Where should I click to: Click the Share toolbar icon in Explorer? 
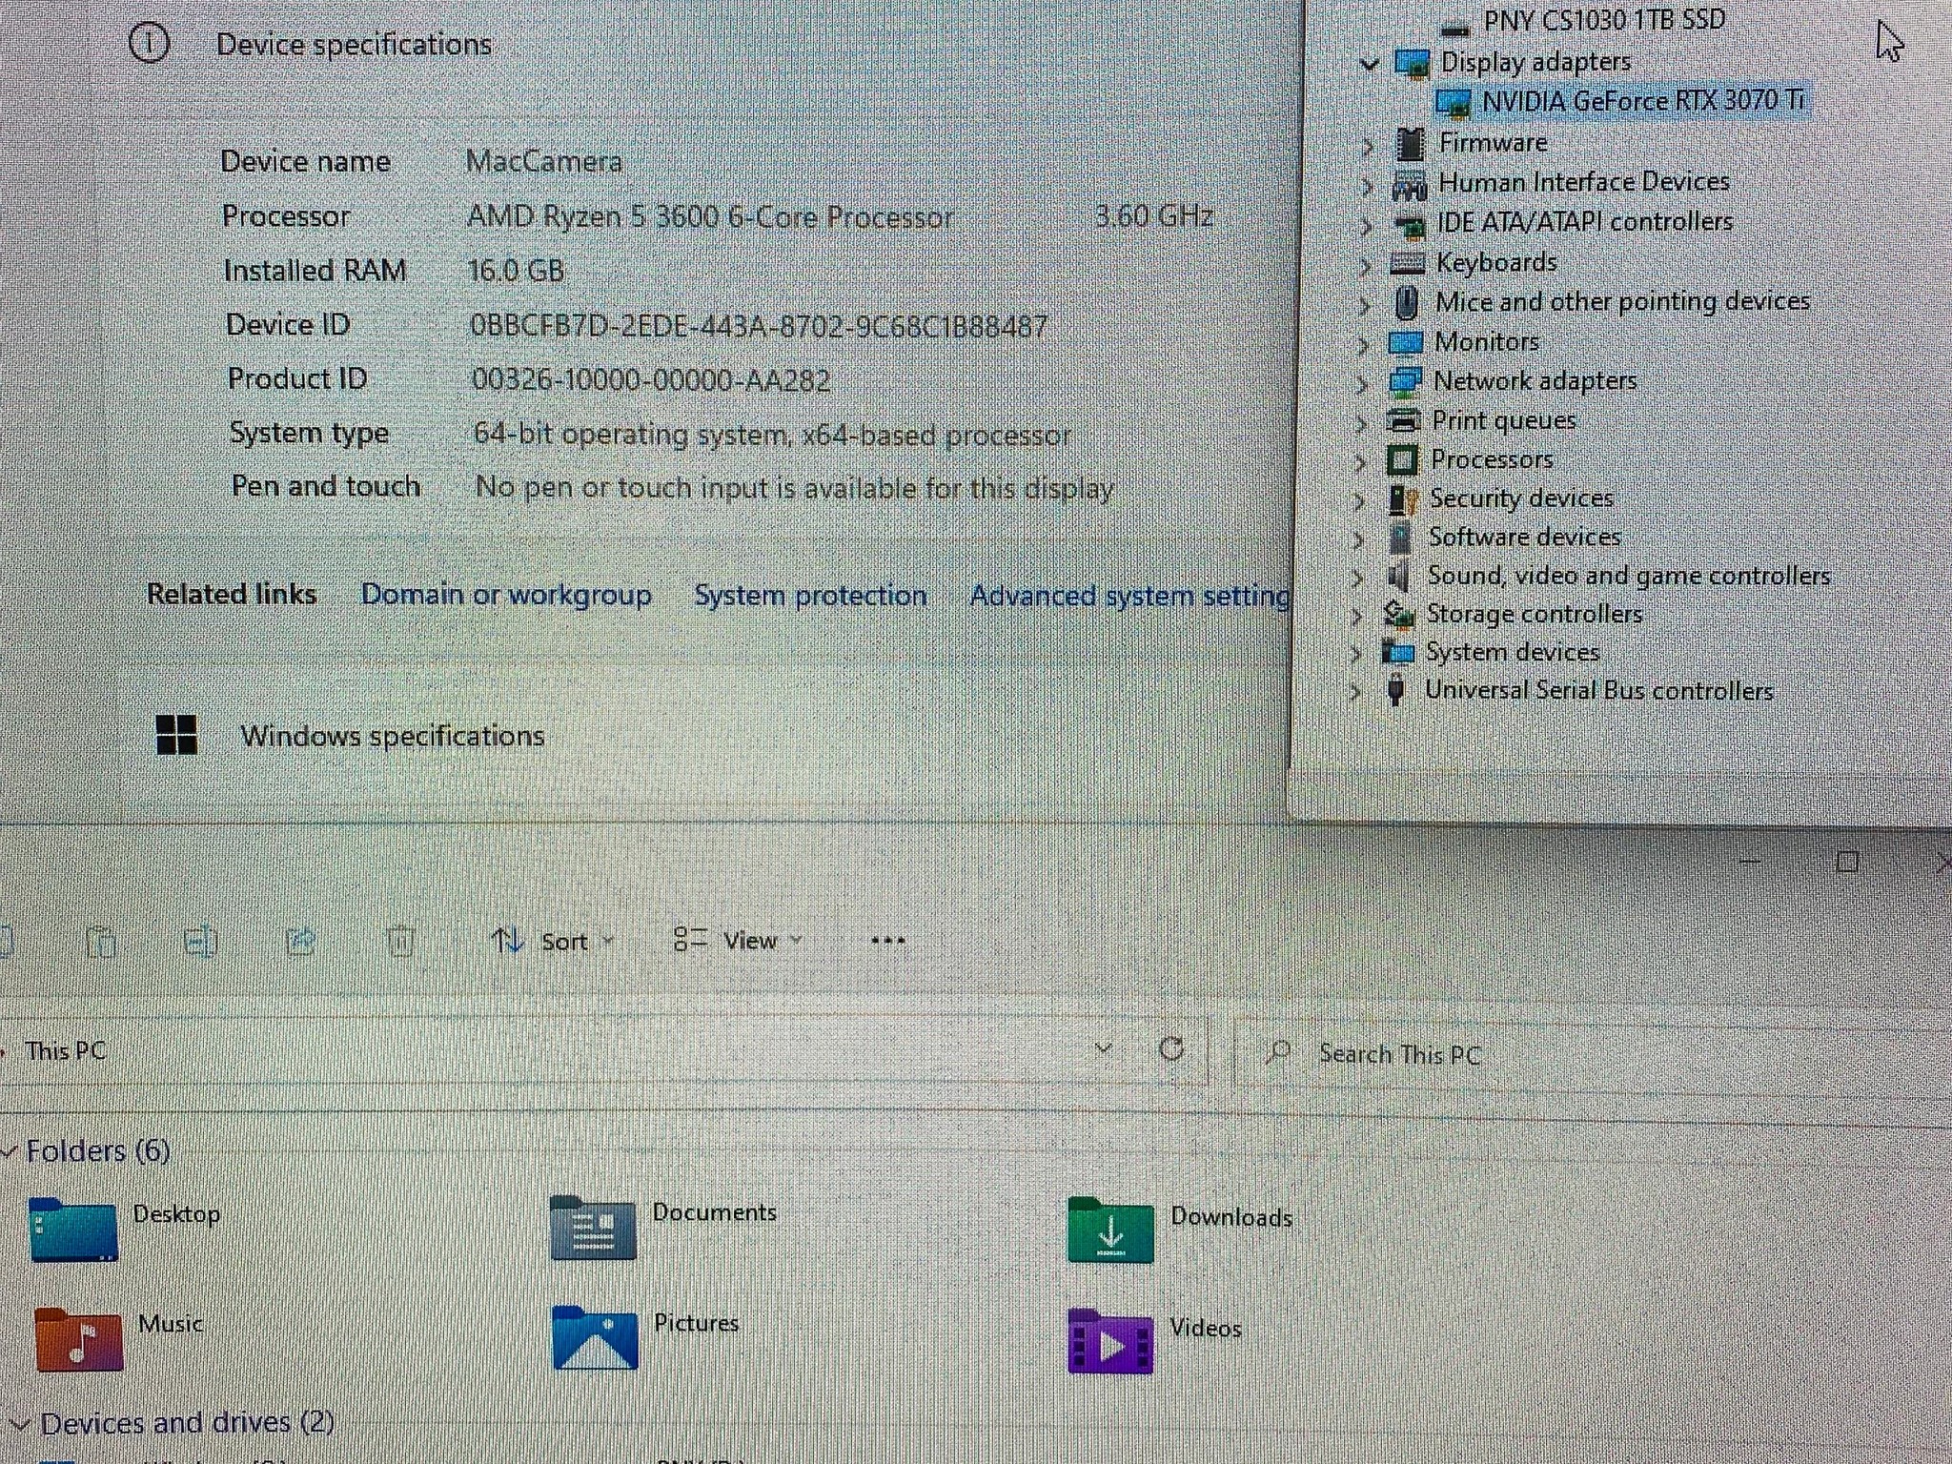pos(301,942)
